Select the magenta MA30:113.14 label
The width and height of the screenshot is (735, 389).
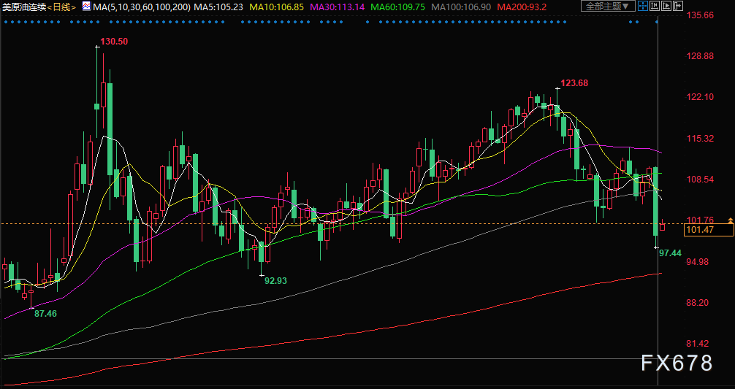pos(337,7)
